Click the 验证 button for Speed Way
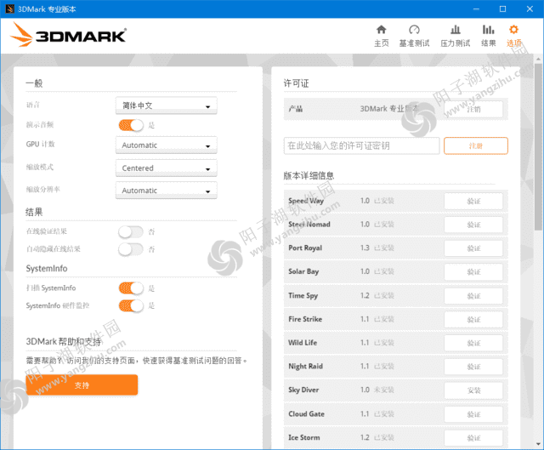The image size is (544, 450). tap(473, 201)
